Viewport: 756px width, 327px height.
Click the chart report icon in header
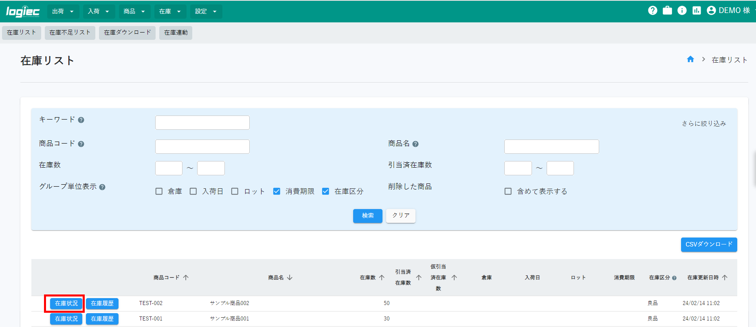click(x=697, y=11)
